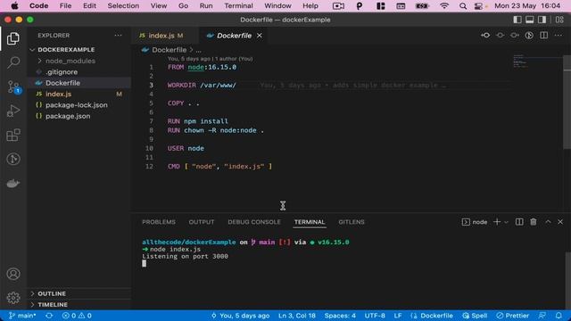The image size is (571, 321).
Task: Toggle primary side bar layout icon
Action: click(517, 20)
